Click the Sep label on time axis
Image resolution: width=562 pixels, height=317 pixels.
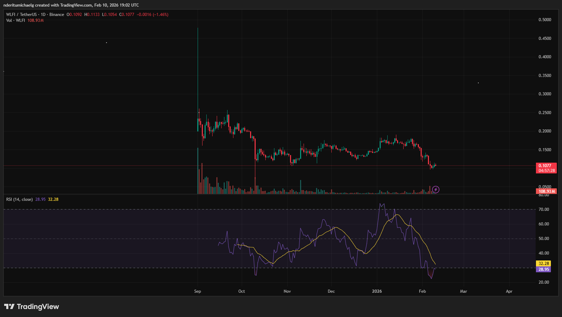click(x=198, y=291)
